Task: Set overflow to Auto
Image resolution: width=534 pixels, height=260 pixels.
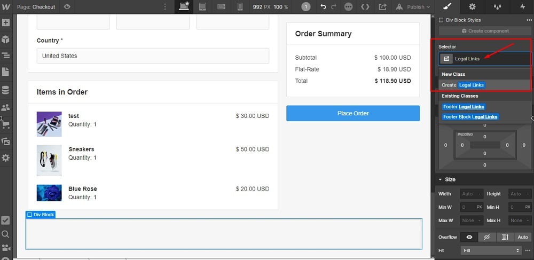Action: click(523, 237)
